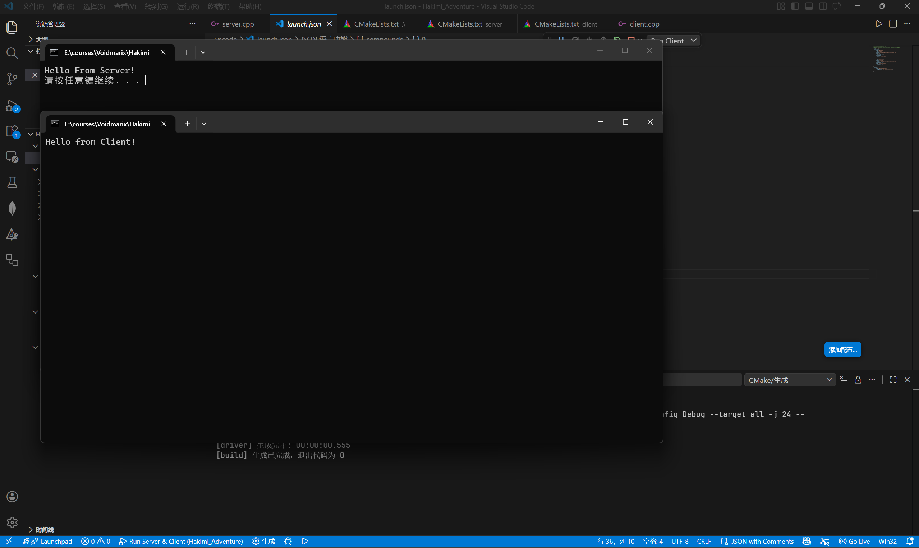The width and height of the screenshot is (919, 548).
Task: Open the 终端(T) menu
Action: pyautogui.click(x=219, y=6)
